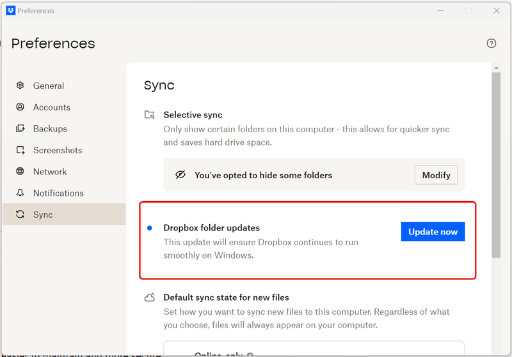Switch to the Backups preferences section
The width and height of the screenshot is (512, 357).
click(x=49, y=129)
